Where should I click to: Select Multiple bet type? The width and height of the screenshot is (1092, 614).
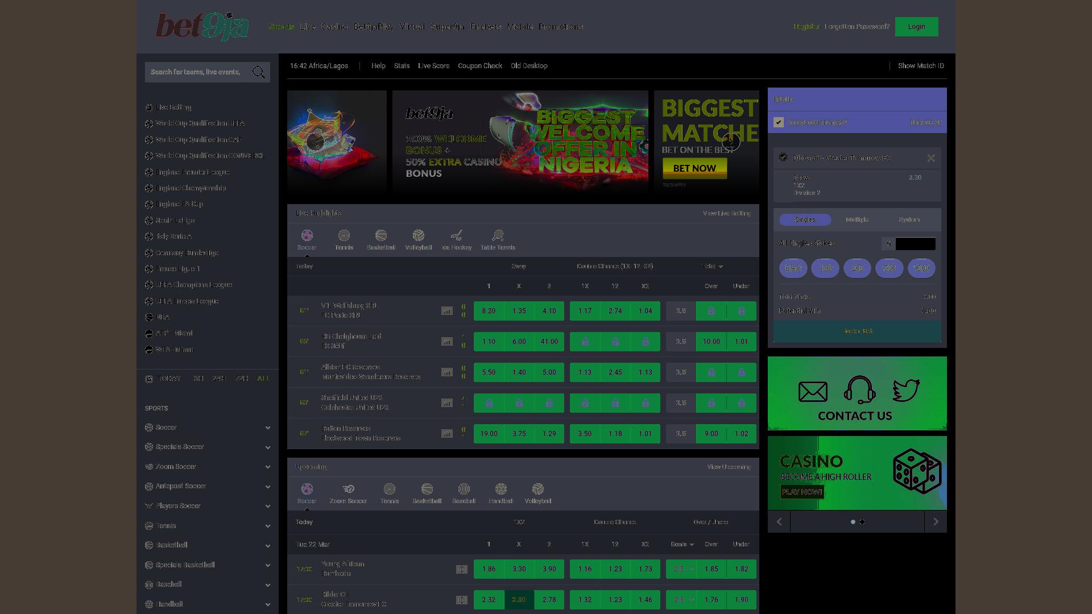[x=857, y=219]
